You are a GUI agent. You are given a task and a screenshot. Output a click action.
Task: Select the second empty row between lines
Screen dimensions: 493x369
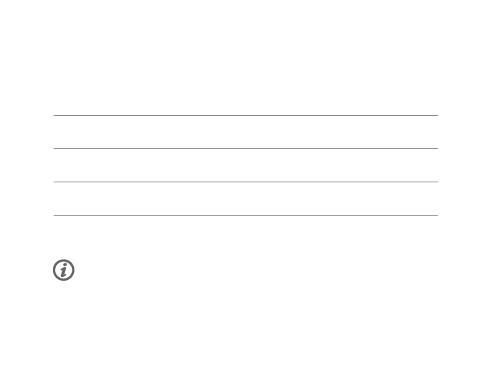point(246,166)
